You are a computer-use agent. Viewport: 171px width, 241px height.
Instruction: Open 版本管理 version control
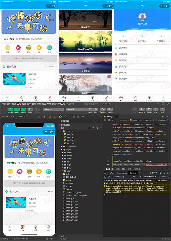pyautogui.click(x=142, y=109)
